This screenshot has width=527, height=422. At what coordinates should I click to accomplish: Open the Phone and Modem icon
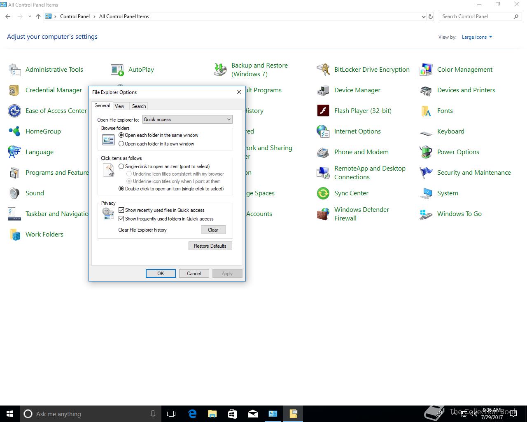323,152
